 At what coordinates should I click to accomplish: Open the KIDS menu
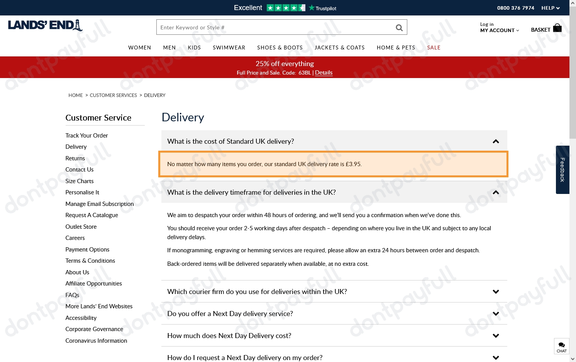point(194,48)
